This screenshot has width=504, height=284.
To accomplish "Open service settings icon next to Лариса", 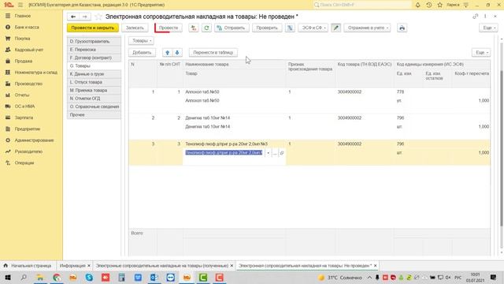I will (466, 5).
